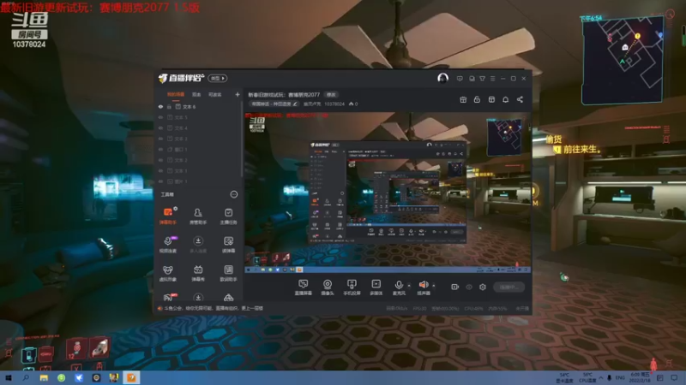Open the 弹幕助手 orange tool icon
This screenshot has width=686, height=385.
pyautogui.click(x=168, y=216)
